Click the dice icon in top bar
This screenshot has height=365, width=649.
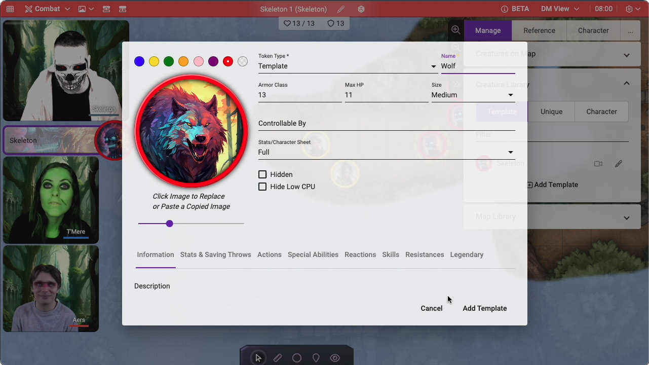pyautogui.click(x=361, y=9)
